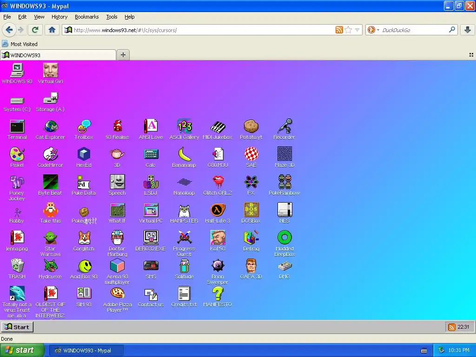This screenshot has width=476, height=357.
Task: Open the search engine selector dropdown
Action: click(x=373, y=30)
